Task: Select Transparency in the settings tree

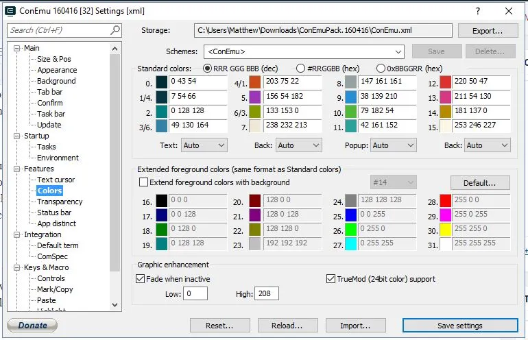Action: tap(60, 202)
